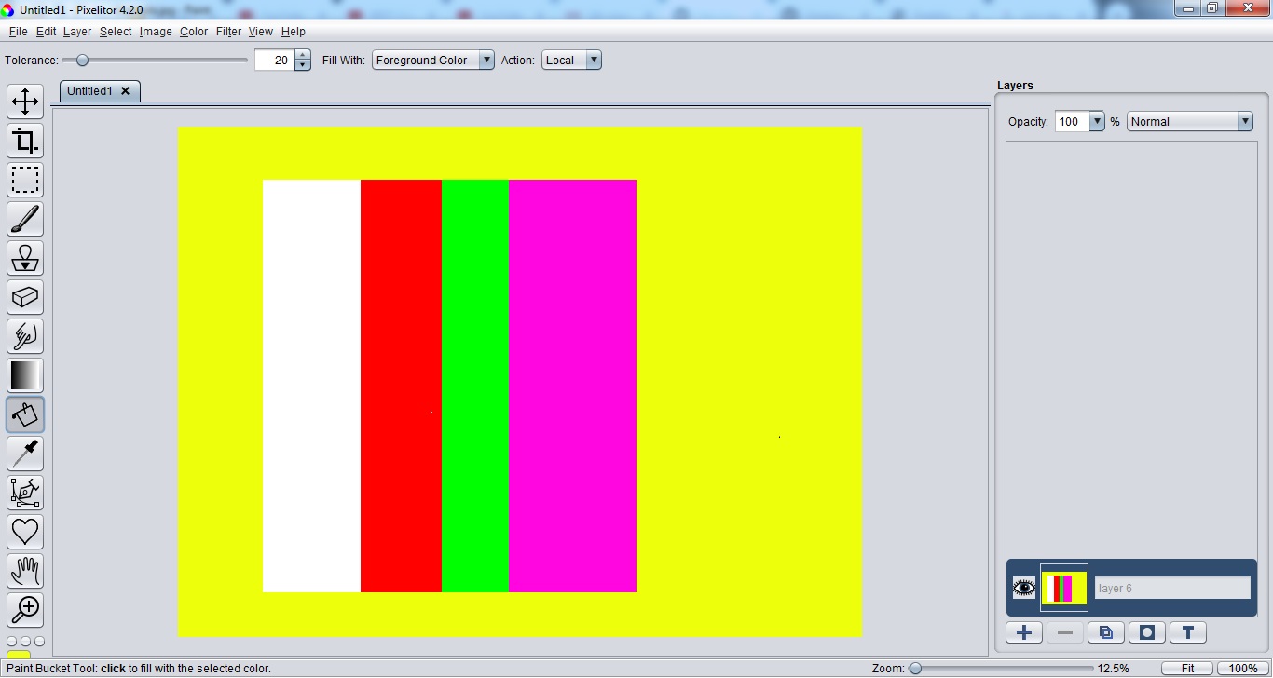Open the View menu
Screen dimensions: 1273x678
(261, 32)
